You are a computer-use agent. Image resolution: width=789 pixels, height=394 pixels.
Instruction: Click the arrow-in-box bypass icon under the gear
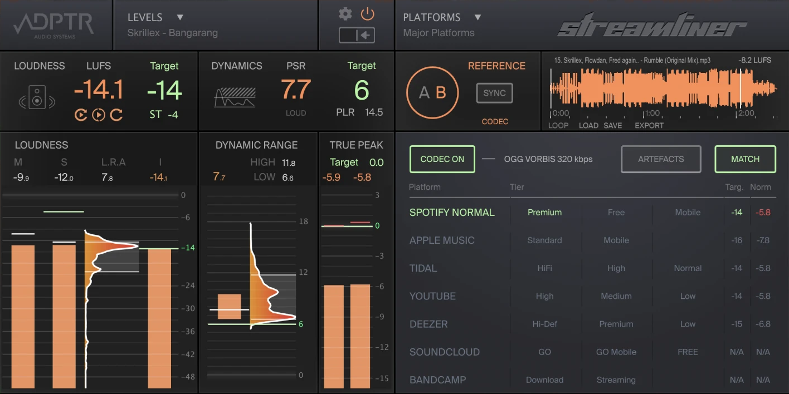coord(355,35)
